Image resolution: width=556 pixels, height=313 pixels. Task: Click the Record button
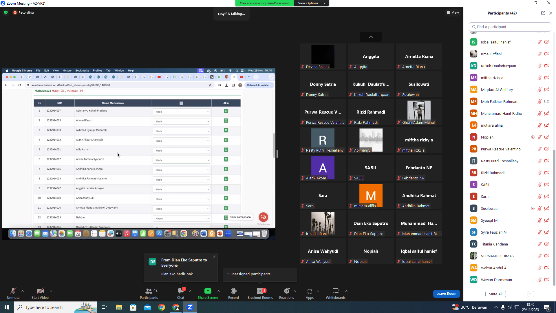pos(233,293)
